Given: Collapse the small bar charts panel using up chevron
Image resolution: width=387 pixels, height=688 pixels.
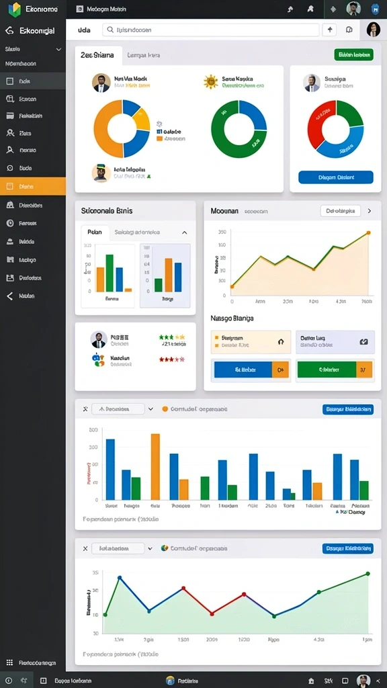Looking at the screenshot, I should click(184, 232).
